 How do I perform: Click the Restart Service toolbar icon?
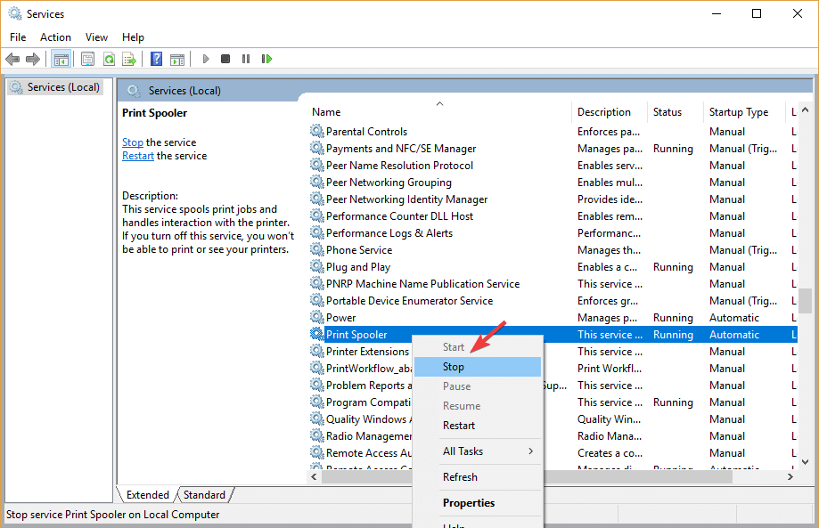[x=266, y=59]
